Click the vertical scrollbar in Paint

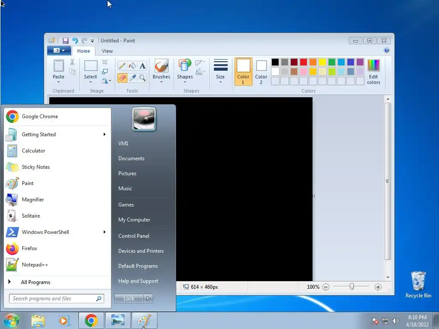point(388,181)
